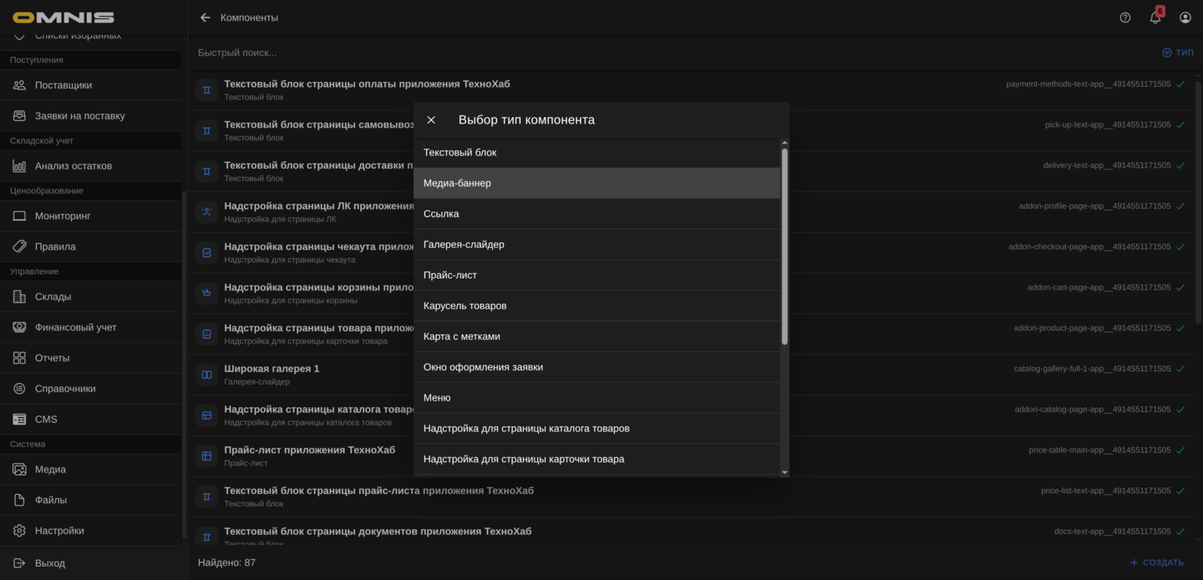Toggle the green check on payment-methods-text-app row

coord(1180,83)
